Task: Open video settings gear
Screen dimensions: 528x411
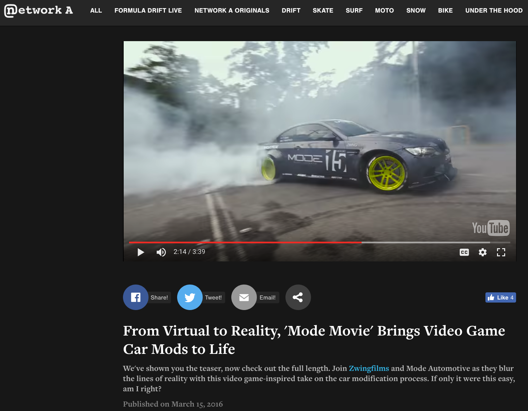Action: 483,252
